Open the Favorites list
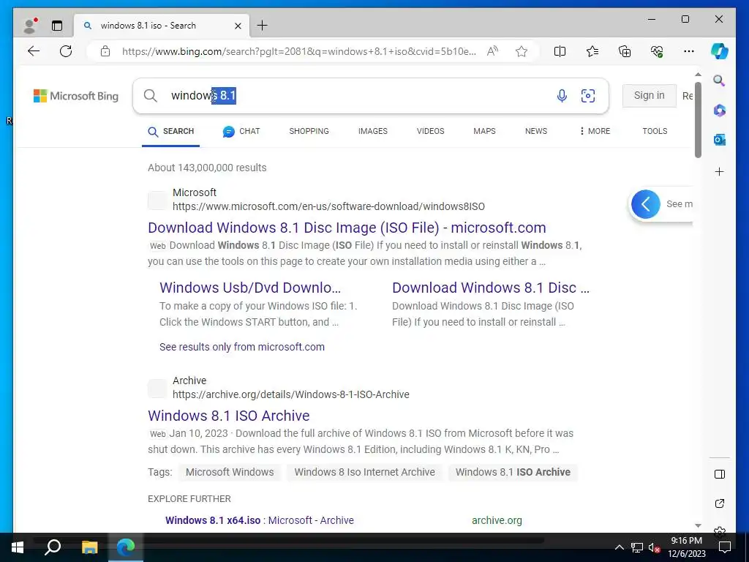The width and height of the screenshot is (749, 562). 592,51
